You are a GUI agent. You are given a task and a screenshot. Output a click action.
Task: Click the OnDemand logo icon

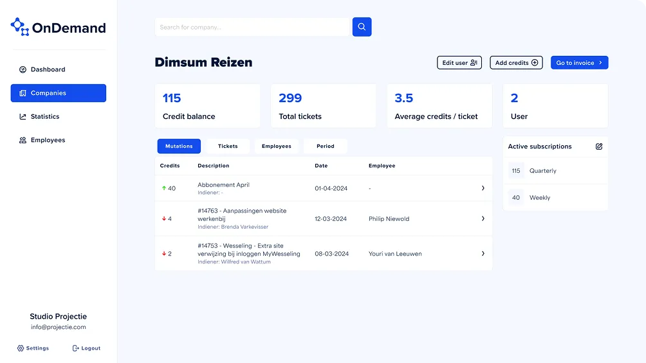[x=20, y=27]
